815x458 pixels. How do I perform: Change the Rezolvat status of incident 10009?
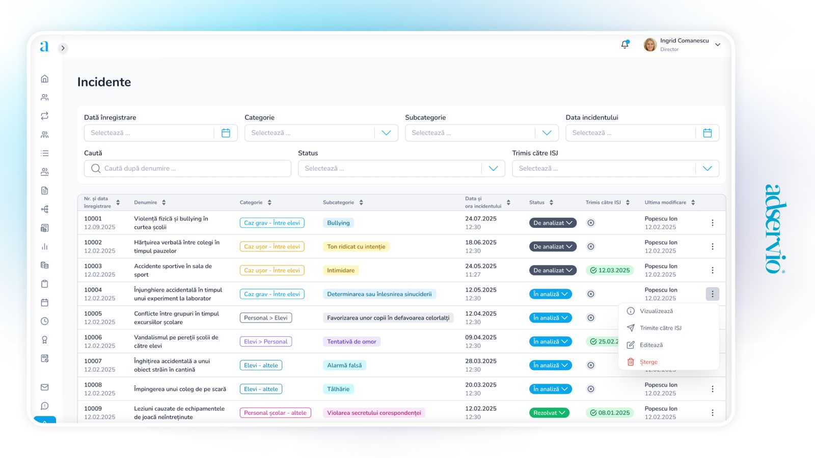(x=549, y=413)
